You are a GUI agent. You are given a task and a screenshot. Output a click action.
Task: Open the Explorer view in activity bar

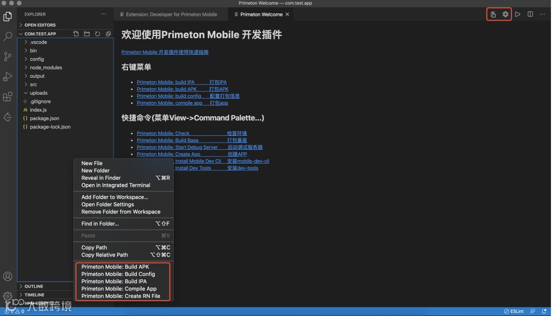pyautogui.click(x=7, y=16)
